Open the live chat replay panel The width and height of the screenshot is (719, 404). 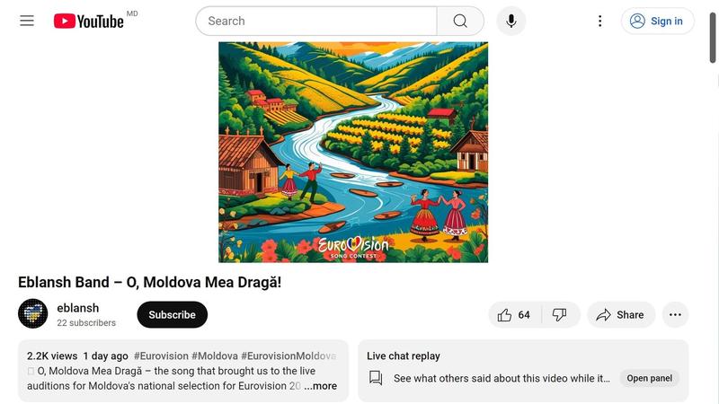pos(649,378)
